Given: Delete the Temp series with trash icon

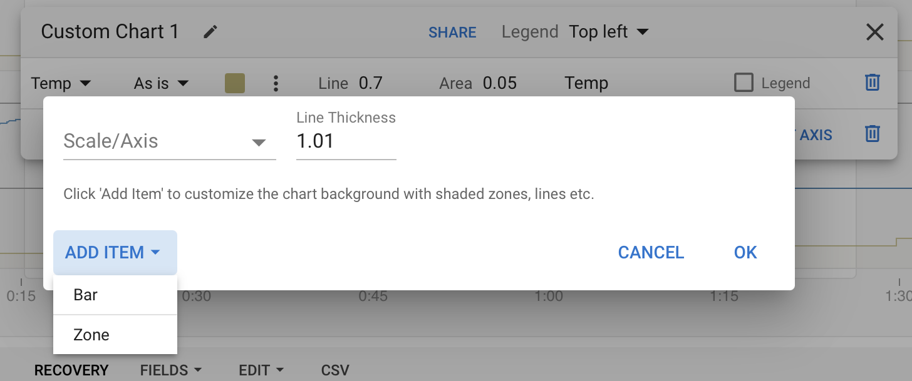Looking at the screenshot, I should pos(873,83).
